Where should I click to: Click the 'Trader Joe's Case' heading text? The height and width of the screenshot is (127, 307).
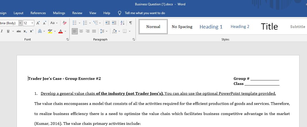(x=45, y=79)
